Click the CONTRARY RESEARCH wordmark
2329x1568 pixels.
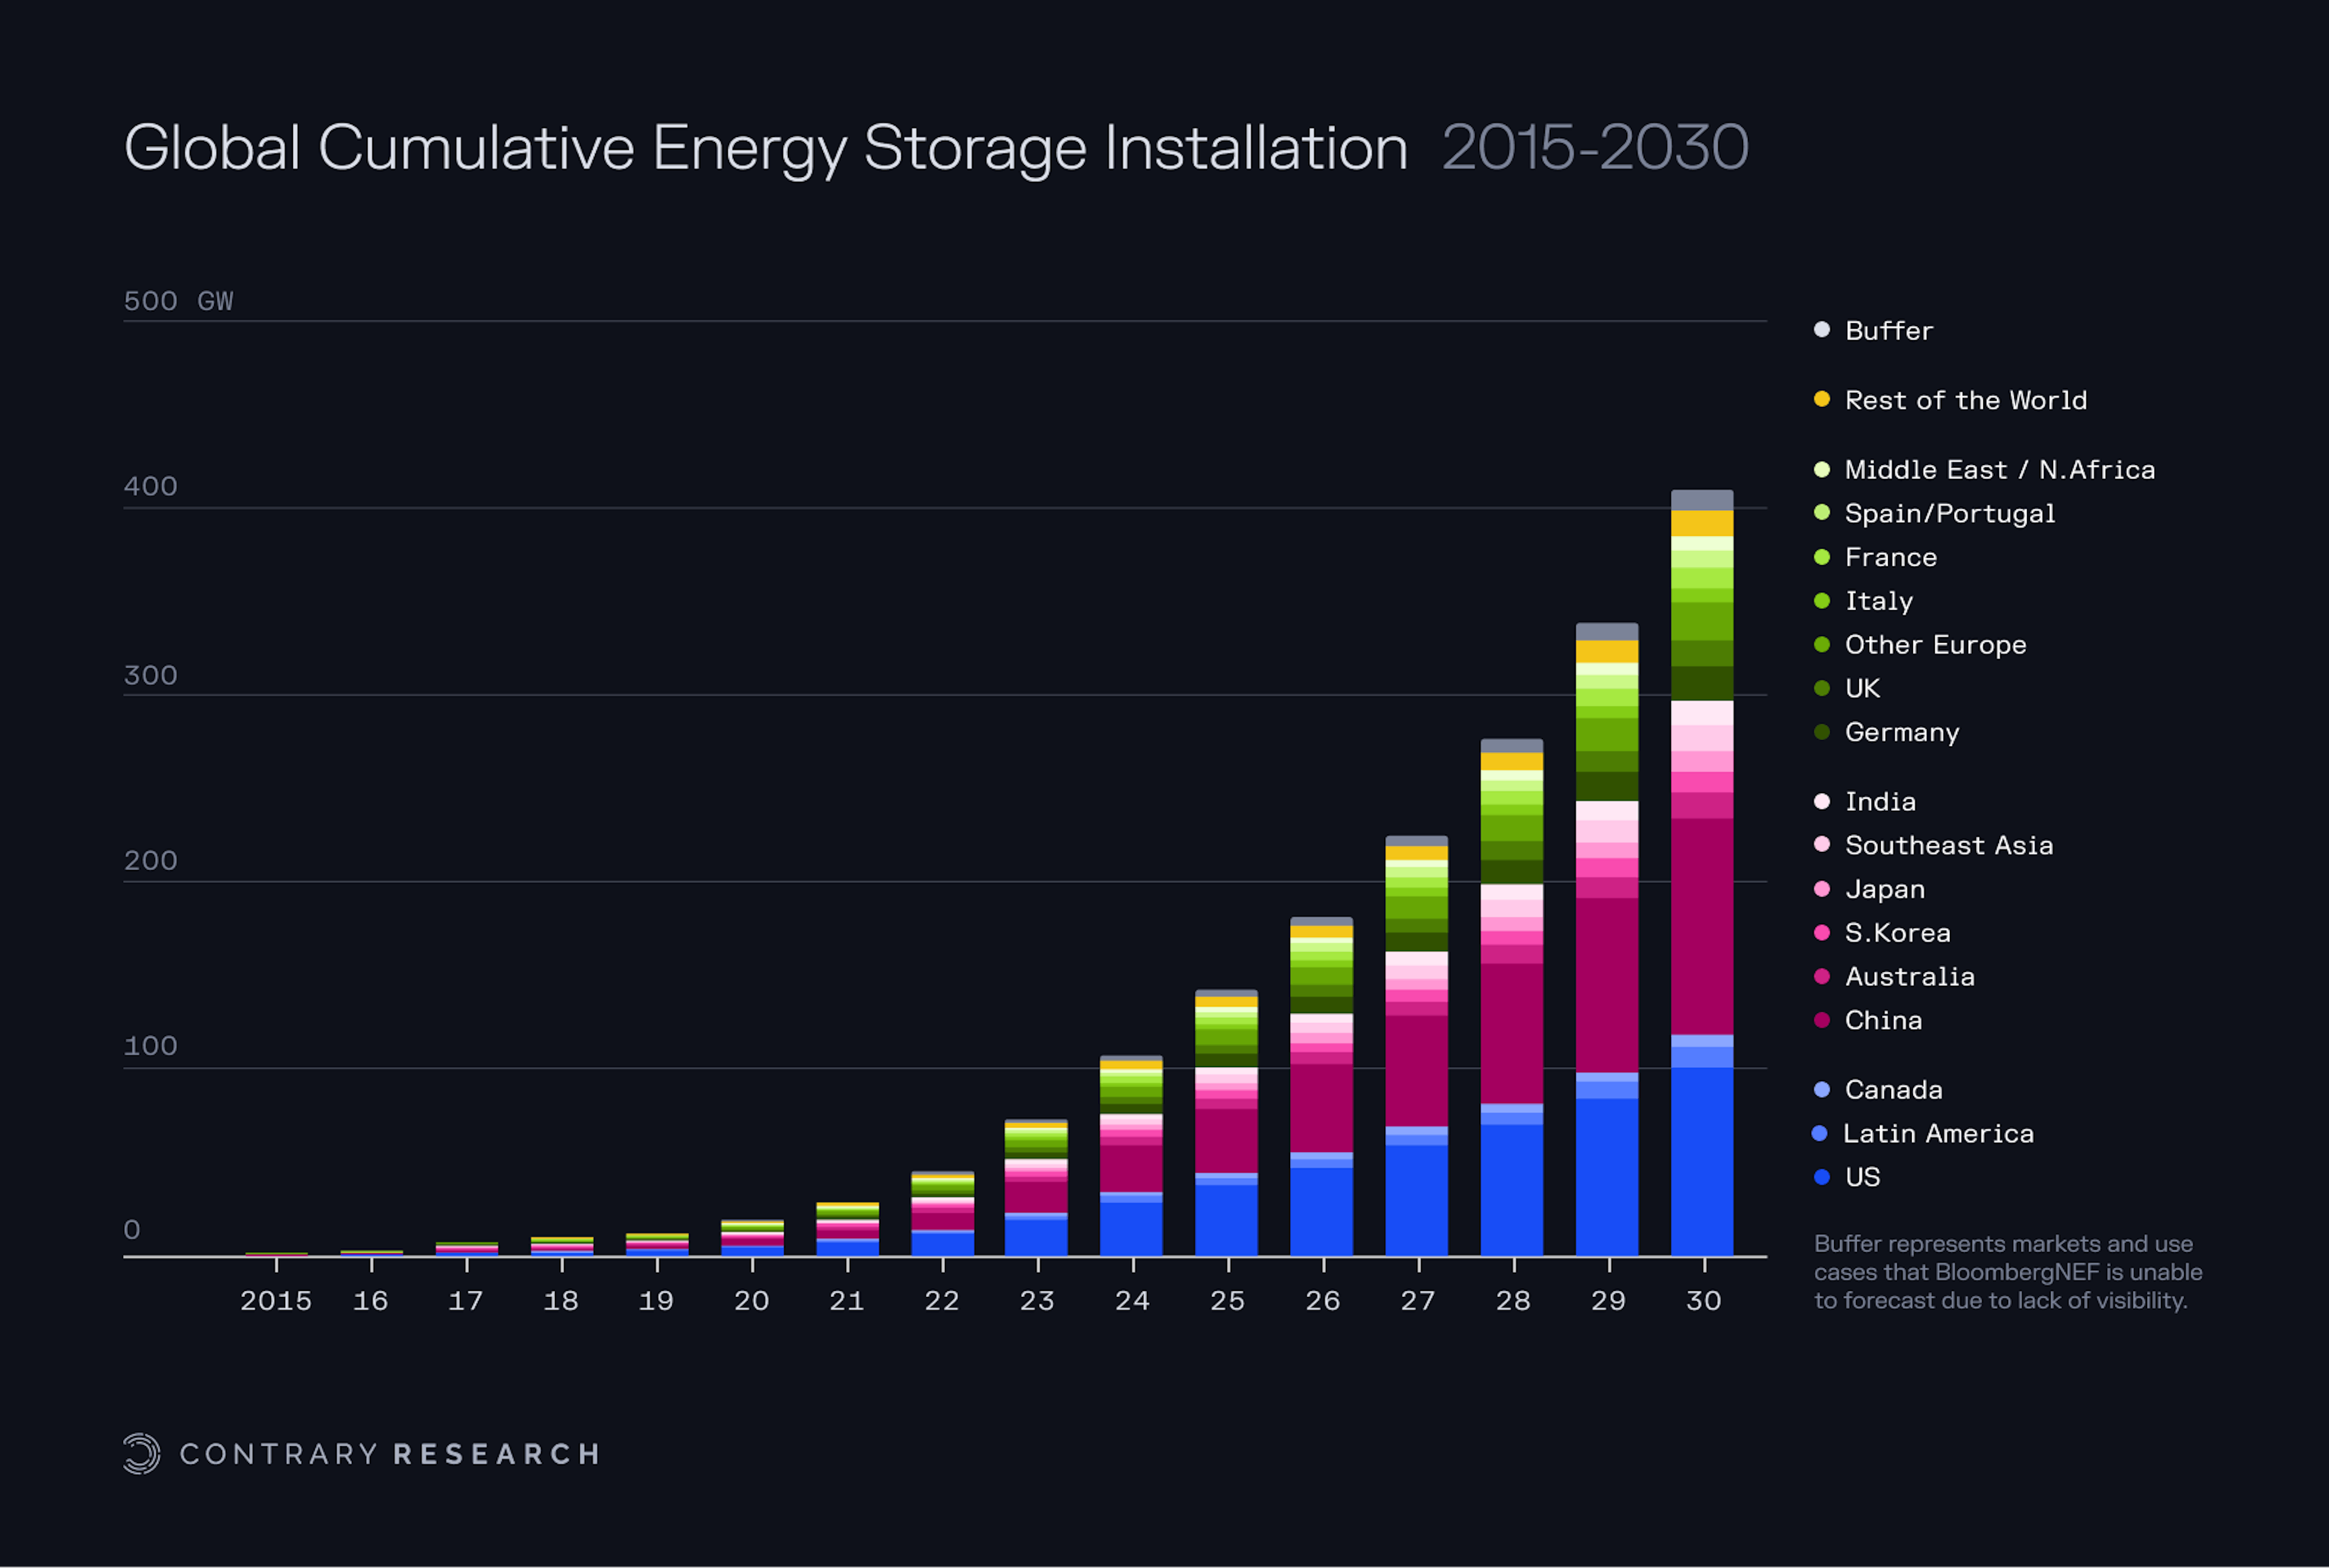tap(390, 1453)
